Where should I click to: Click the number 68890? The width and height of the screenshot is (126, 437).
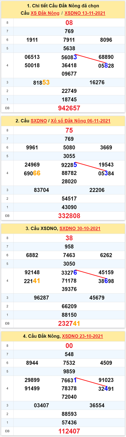106,57
